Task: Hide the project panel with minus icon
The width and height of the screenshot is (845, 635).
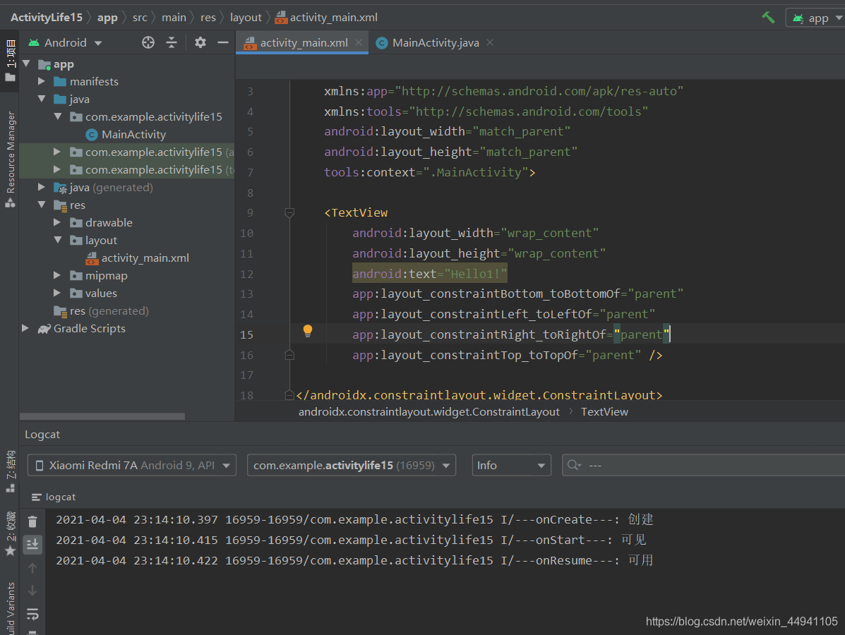Action: pyautogui.click(x=223, y=42)
